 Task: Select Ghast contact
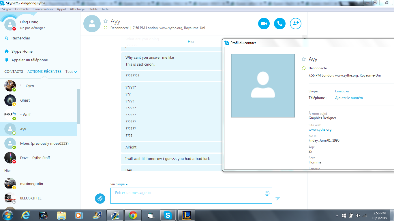(39, 100)
